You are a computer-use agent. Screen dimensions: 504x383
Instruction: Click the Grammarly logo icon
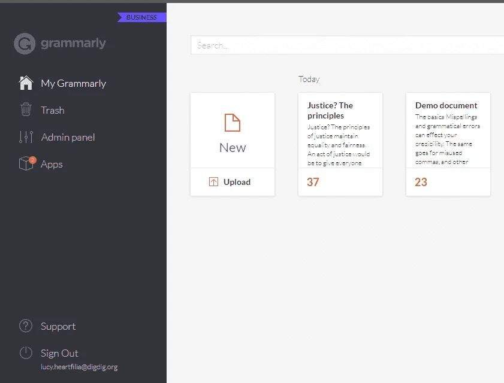tap(25, 44)
